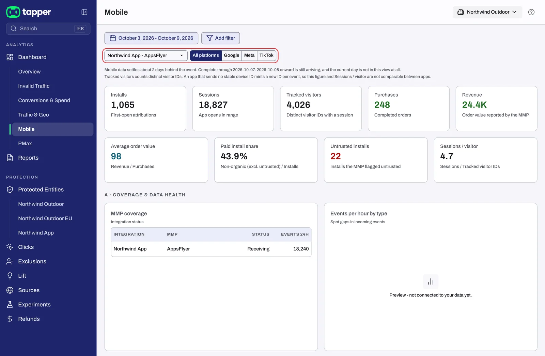545x356 pixels.
Task: Click the tapper logo icon
Action: [x=13, y=12]
